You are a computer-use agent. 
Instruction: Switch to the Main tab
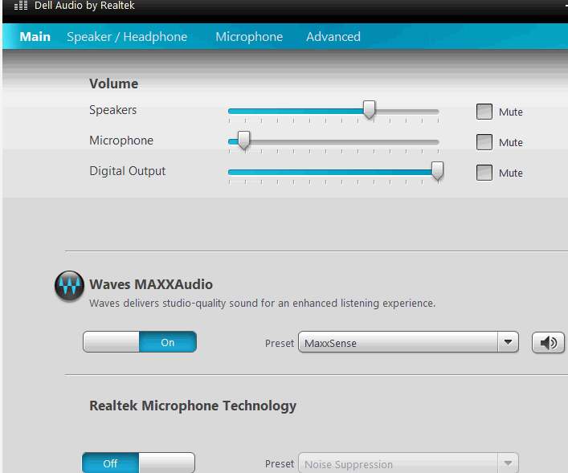click(35, 37)
